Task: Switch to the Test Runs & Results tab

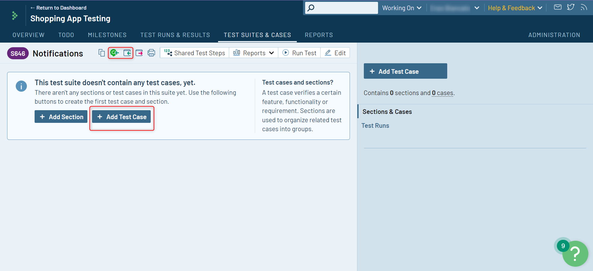Action: coord(175,35)
